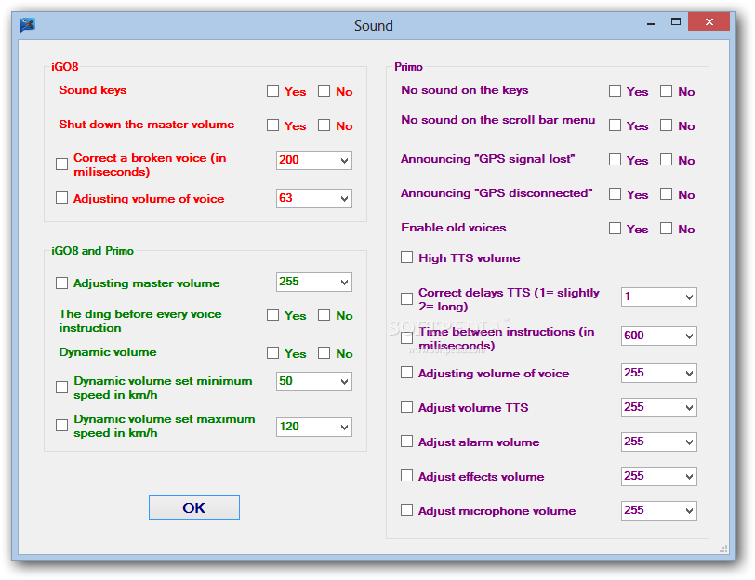755x580 pixels.
Task: Enable Time between instructions checkbox
Action: click(x=407, y=337)
